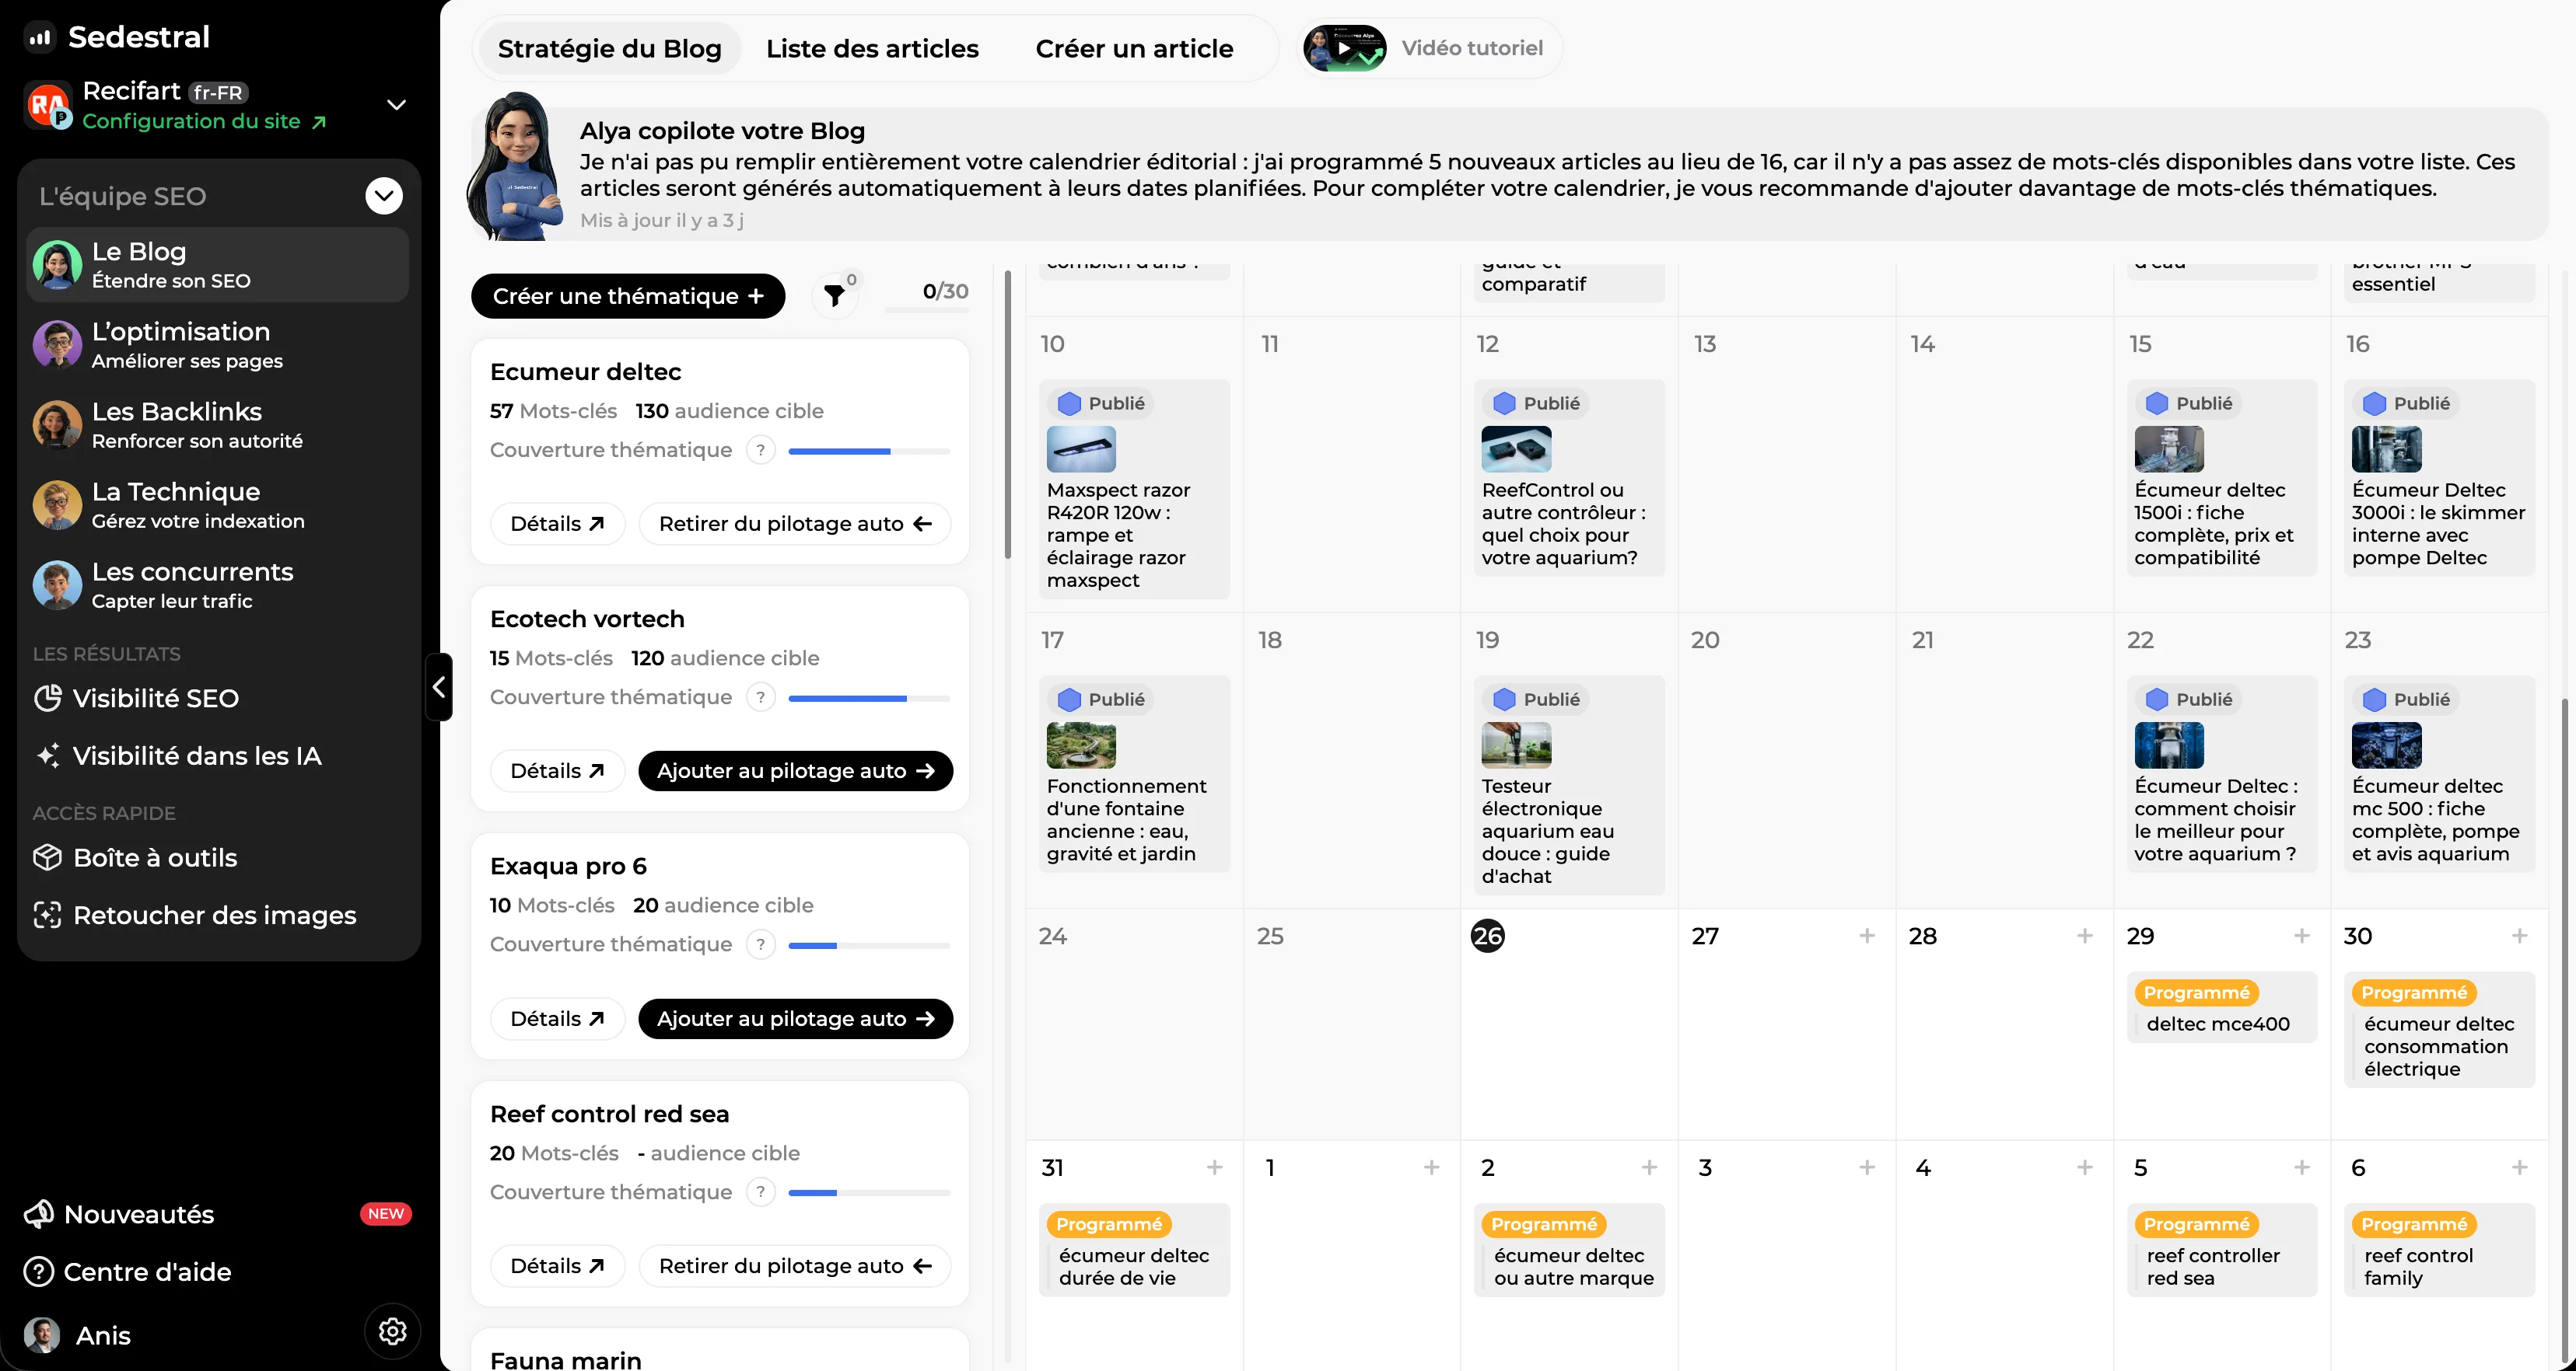This screenshot has width=2576, height=1371.
Task: Click Ecotech vortech coverage progress bar
Action: coord(869,699)
